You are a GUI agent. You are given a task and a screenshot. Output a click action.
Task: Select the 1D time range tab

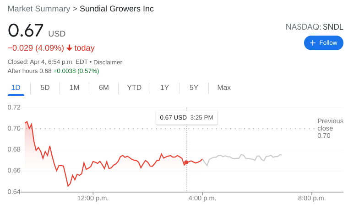point(16,88)
